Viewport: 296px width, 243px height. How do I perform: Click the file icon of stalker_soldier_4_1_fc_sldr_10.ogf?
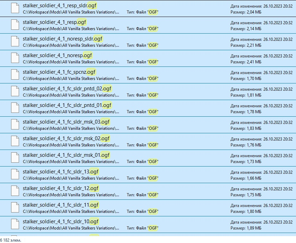pos(15,224)
